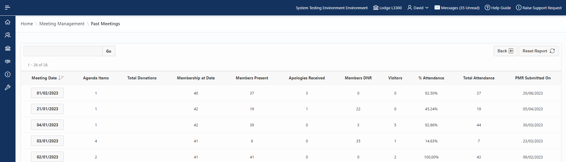
Task: Open the alert exclamation icon in sidebar
Action: pos(8,74)
